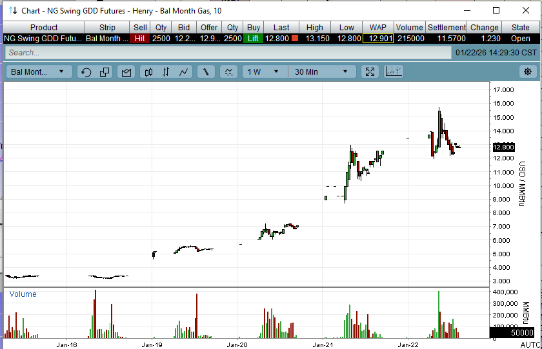Click the Last price 12.800 cell
This screenshot has width=542, height=349.
(x=281, y=38)
